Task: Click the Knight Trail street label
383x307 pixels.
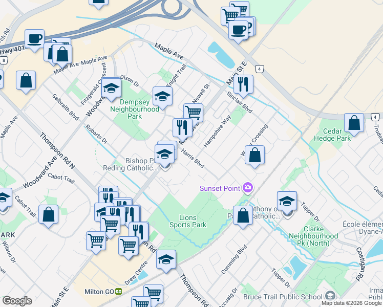Action: (x=176, y=75)
